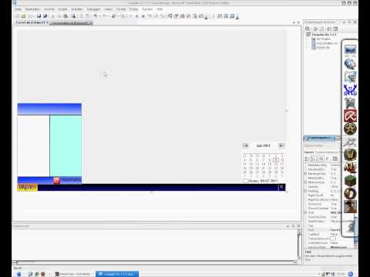Image resolution: width=370 pixels, height=277 pixels.
Task: Click the bottom panel vertical scrollbar
Action: [299, 245]
